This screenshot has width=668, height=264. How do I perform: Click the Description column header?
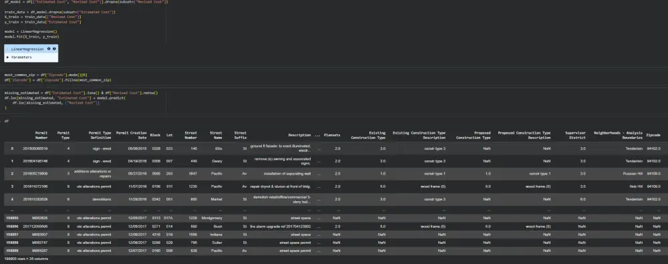(299, 135)
